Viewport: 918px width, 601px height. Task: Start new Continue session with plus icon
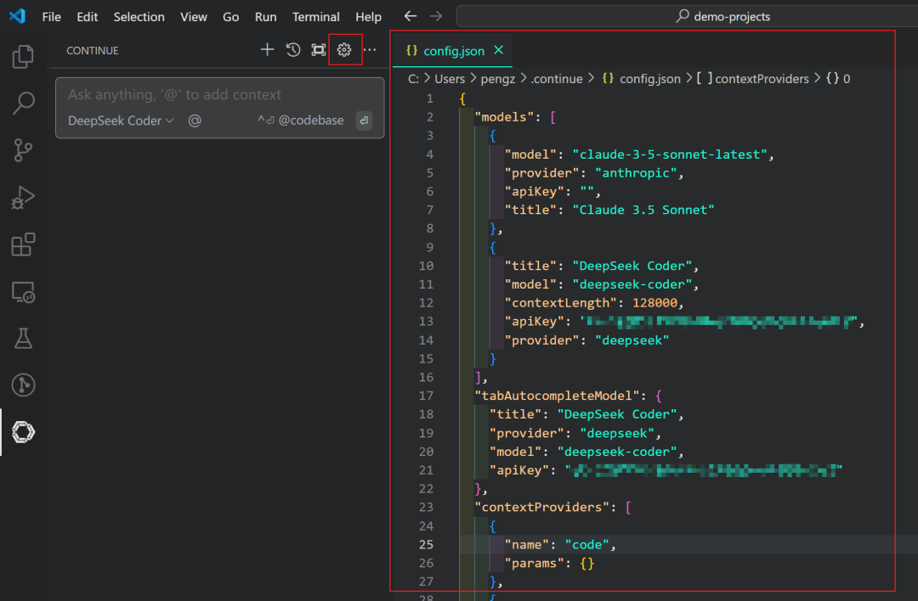(267, 50)
